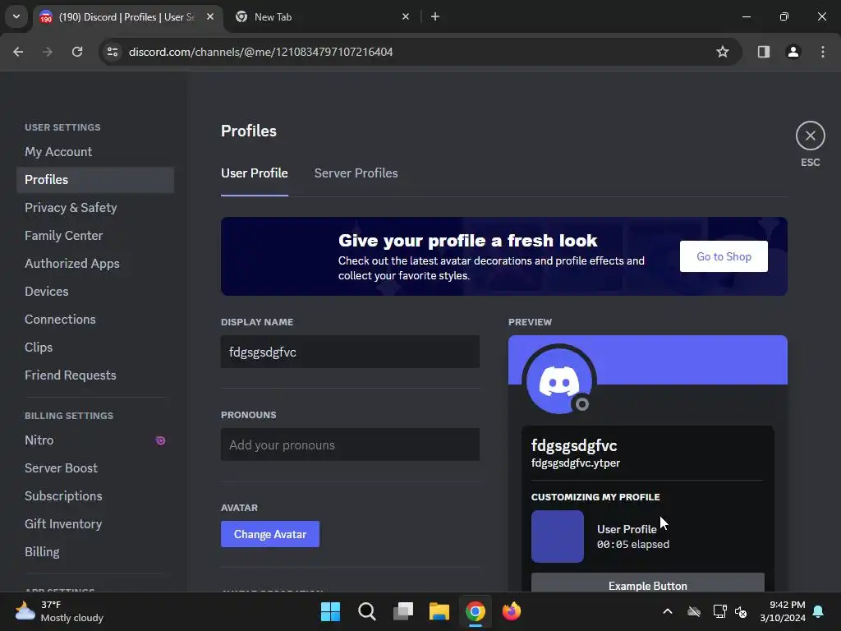Image resolution: width=841 pixels, height=631 pixels.
Task: Switch to the Server Profiles tab
Action: (356, 173)
